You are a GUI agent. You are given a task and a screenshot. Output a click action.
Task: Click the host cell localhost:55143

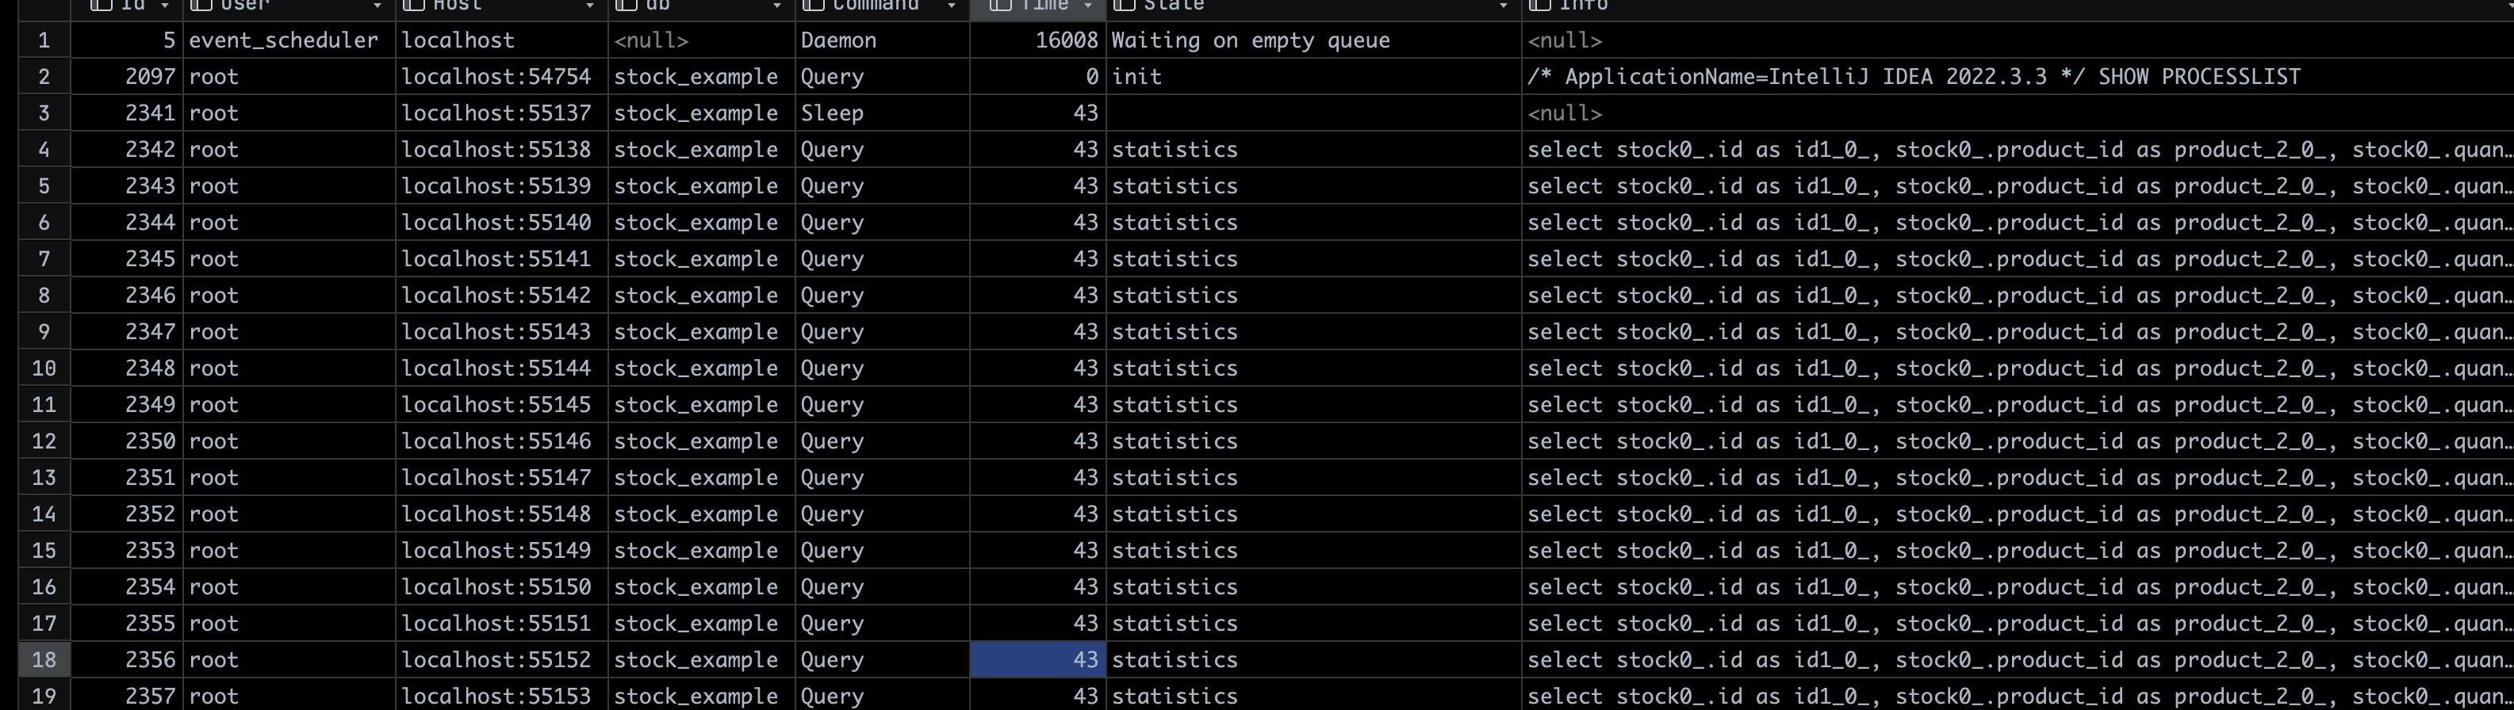pyautogui.click(x=502, y=331)
